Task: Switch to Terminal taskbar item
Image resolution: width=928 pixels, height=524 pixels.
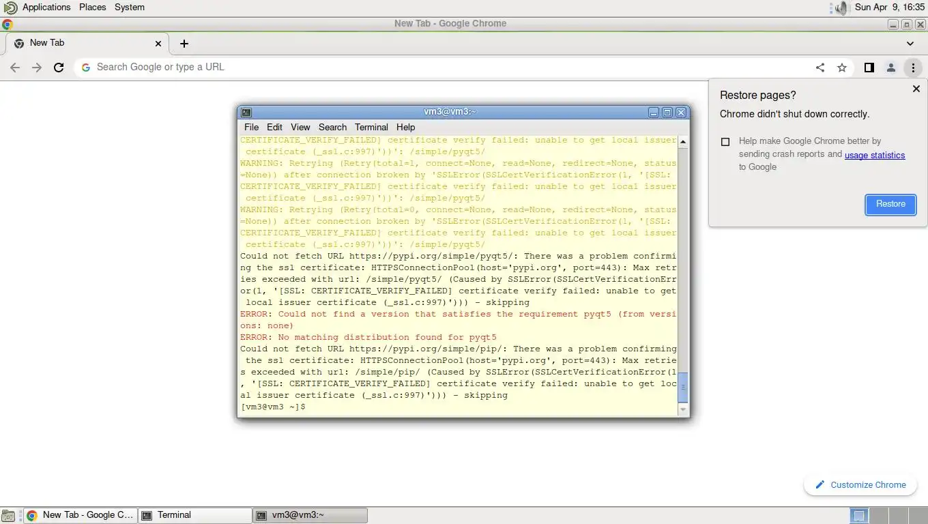Action: [195, 515]
